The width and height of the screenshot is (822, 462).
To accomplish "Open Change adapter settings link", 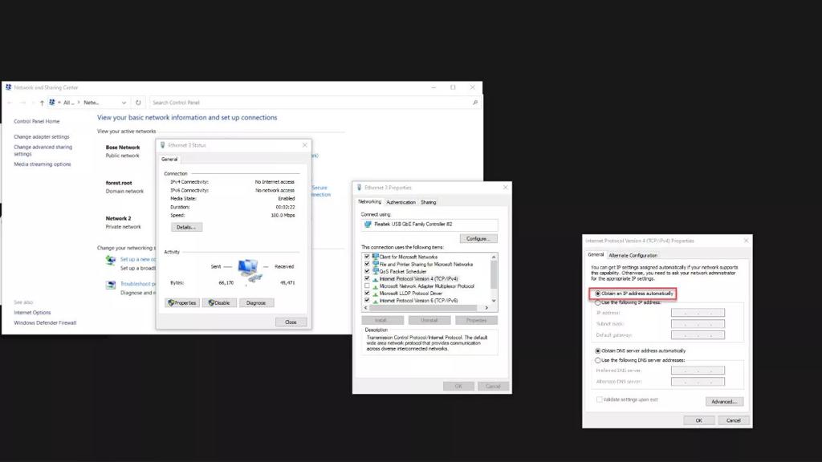I will point(42,137).
